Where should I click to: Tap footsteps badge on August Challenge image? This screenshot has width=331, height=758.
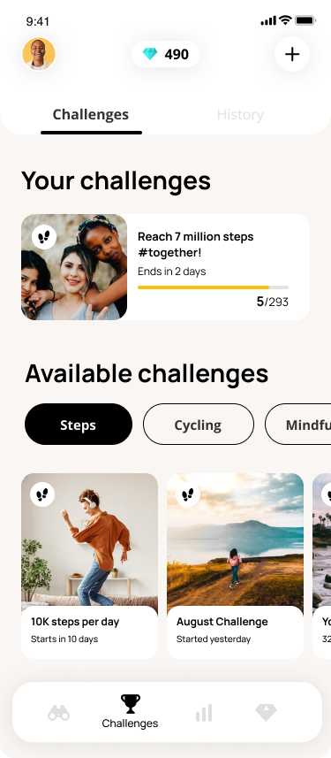tap(188, 494)
